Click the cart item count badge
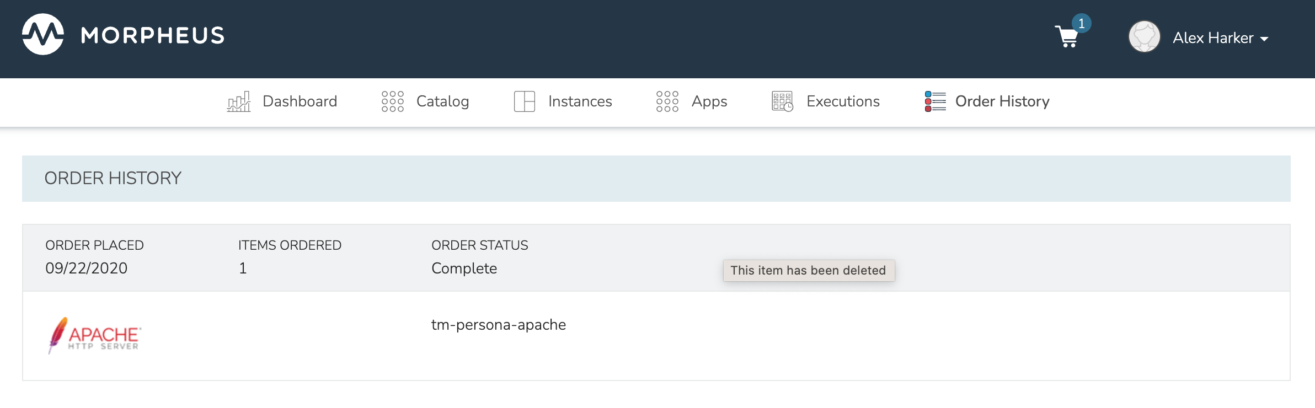This screenshot has height=408, width=1315. click(x=1081, y=24)
